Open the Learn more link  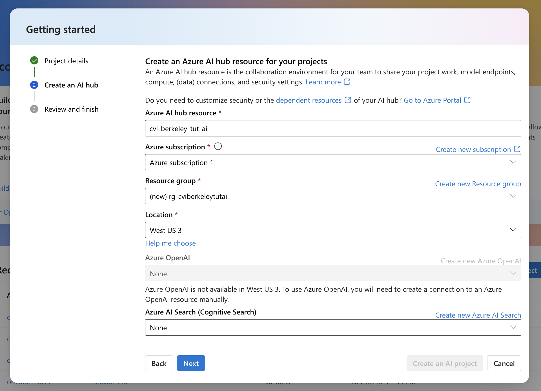[323, 82]
